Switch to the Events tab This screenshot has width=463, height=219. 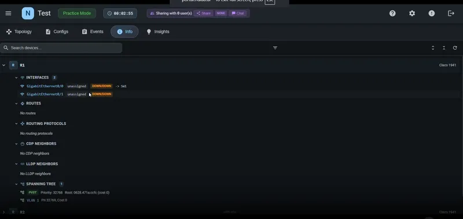point(93,32)
